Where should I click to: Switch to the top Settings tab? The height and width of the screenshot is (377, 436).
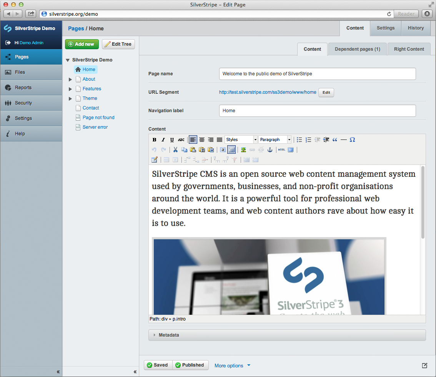pyautogui.click(x=386, y=28)
